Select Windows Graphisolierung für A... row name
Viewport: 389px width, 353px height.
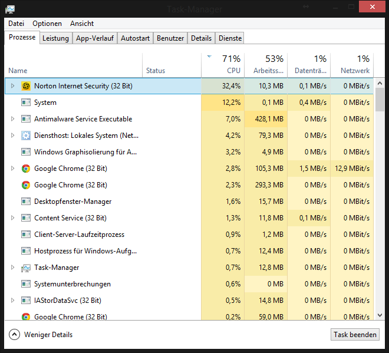pos(85,152)
